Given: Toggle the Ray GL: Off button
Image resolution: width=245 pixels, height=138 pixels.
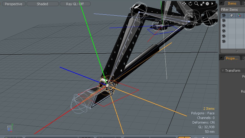Looking at the screenshot, I should [75, 4].
